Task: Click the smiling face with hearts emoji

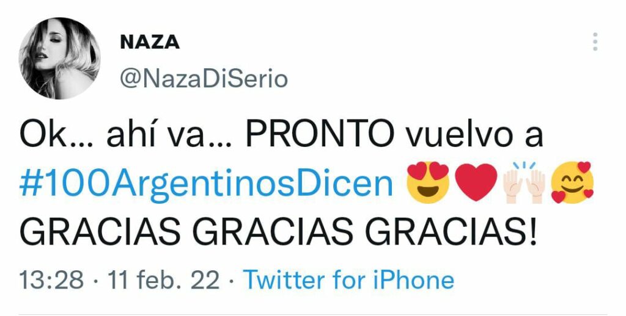Action: [572, 182]
